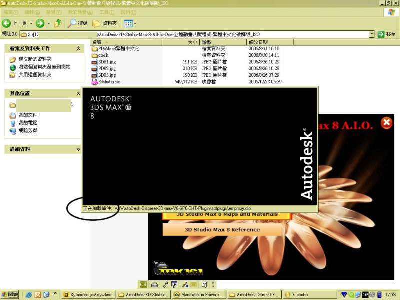The width and height of the screenshot is (400, 300).
Task: Sort files by 類型 column
Action: click(223, 42)
